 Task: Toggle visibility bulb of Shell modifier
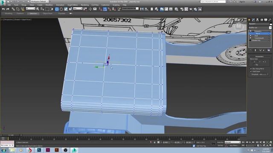(250, 36)
